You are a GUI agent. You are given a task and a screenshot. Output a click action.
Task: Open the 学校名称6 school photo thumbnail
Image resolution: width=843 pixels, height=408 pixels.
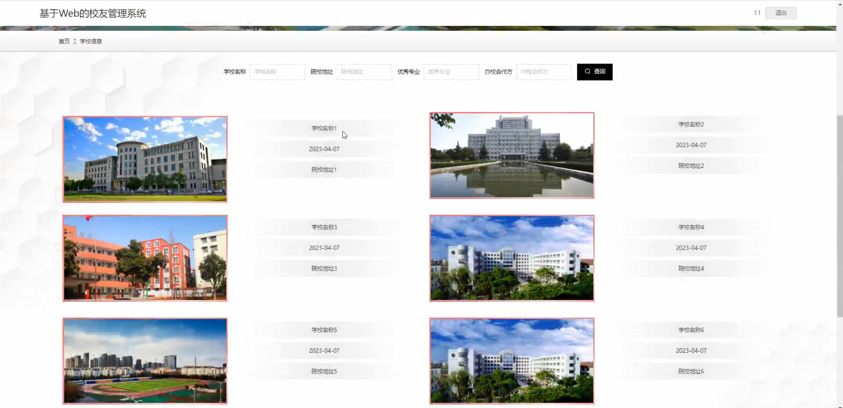click(x=512, y=361)
